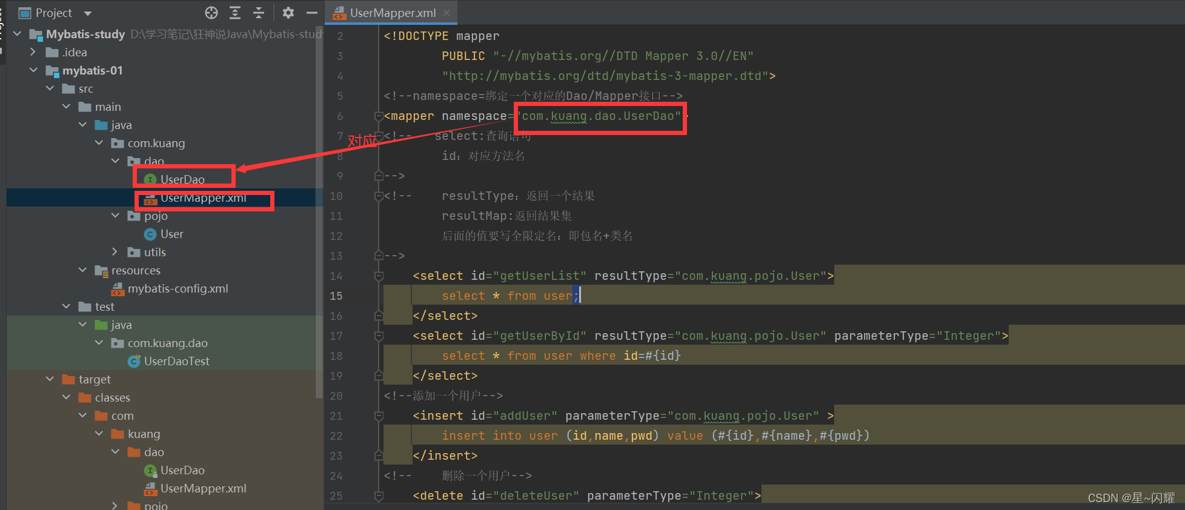Fold the addUser insert at line 21
Image resolution: width=1185 pixels, height=510 pixels.
(x=379, y=416)
